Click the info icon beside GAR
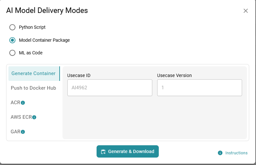 [23, 132]
